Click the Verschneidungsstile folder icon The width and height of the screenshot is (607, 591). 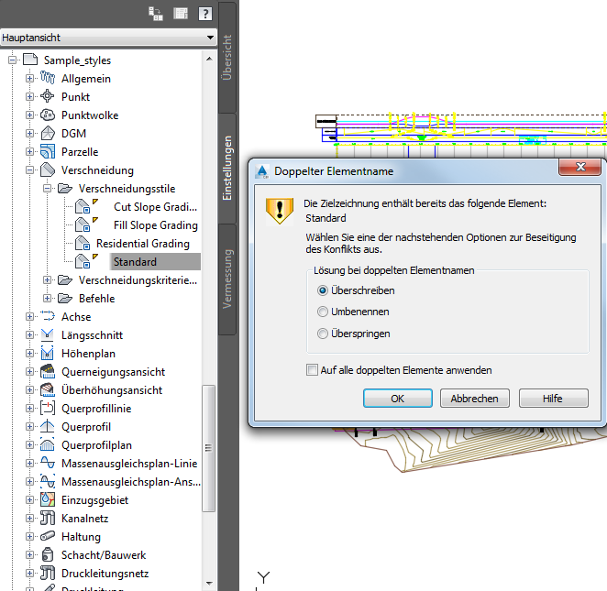65,189
